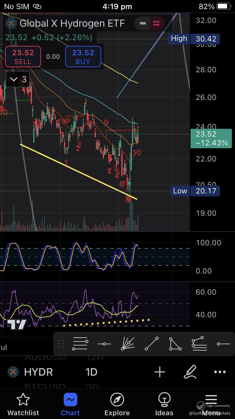The width and height of the screenshot is (235, 419).
Task: Tap the 32.00 price scale label
Action: pos(206,20)
